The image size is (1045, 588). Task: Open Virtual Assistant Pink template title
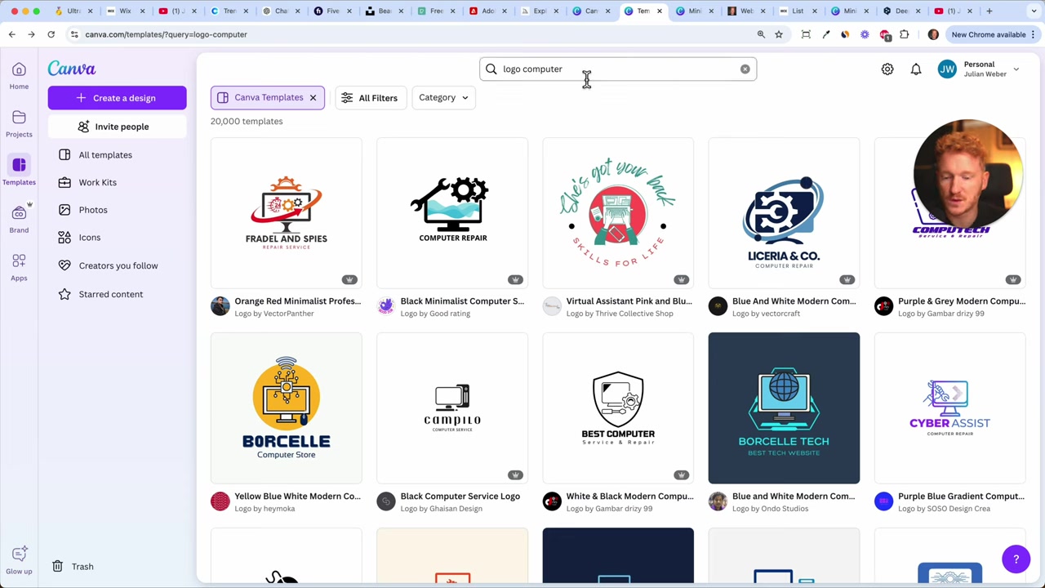tap(629, 301)
